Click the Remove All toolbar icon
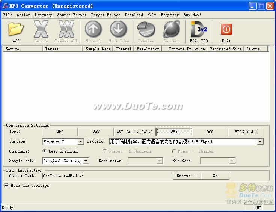This screenshot has width=276, height=212. click(x=66, y=30)
